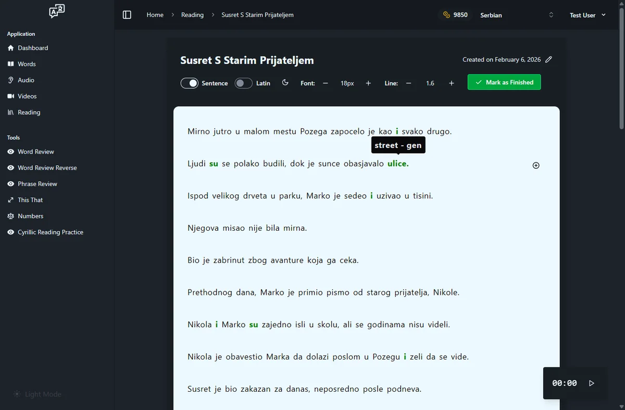Click the coin balance icon showing 9850
This screenshot has width=625, height=410.
coord(446,15)
